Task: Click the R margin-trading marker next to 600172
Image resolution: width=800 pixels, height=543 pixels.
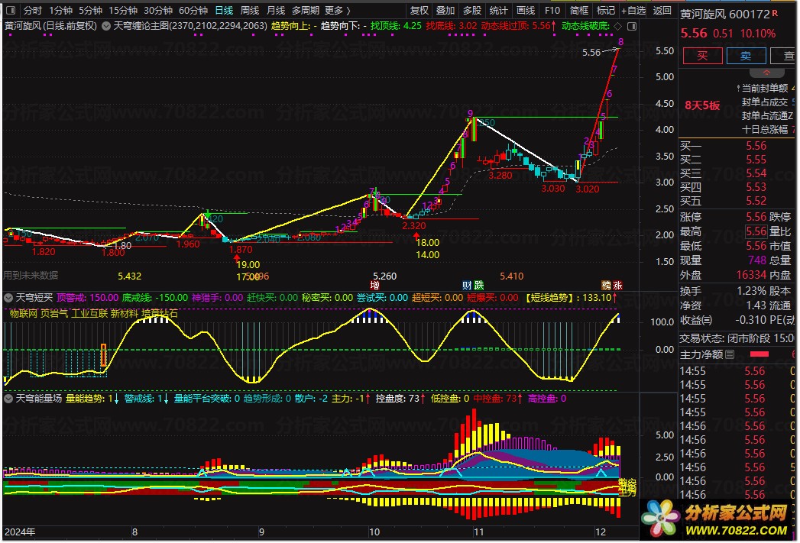Action: pos(775,13)
